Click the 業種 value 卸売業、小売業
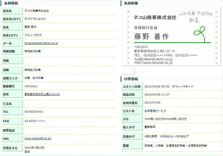This screenshot has height=156, width=223. coord(154,145)
